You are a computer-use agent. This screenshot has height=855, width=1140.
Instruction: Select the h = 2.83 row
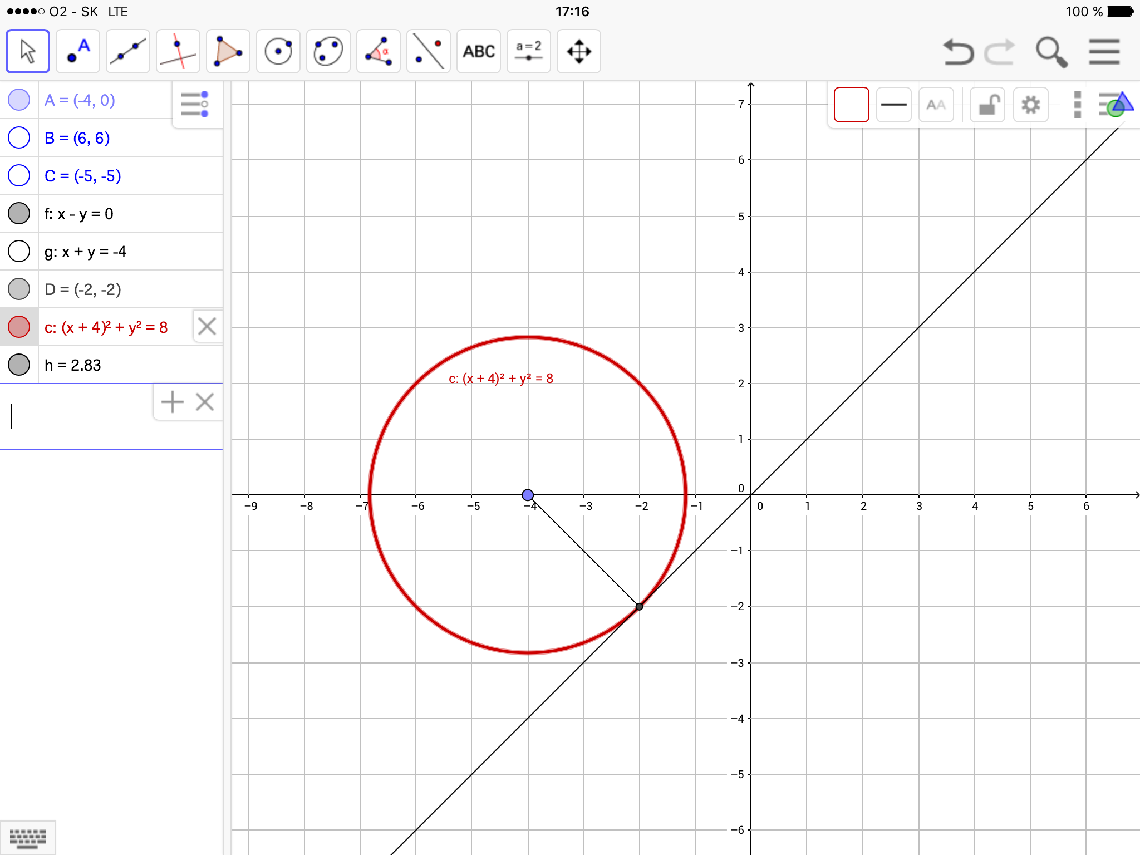111,365
